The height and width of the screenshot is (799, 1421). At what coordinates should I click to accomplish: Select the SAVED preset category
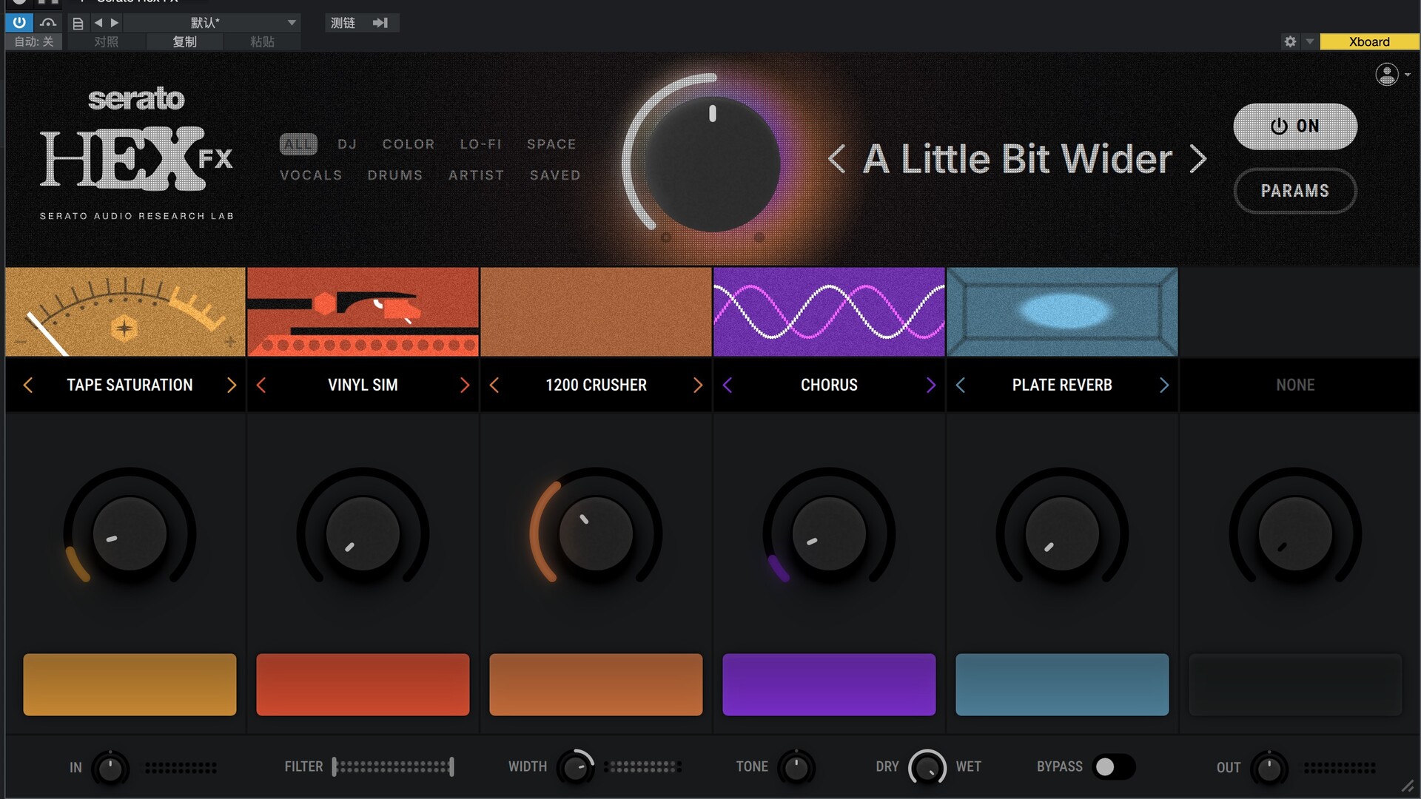555,175
